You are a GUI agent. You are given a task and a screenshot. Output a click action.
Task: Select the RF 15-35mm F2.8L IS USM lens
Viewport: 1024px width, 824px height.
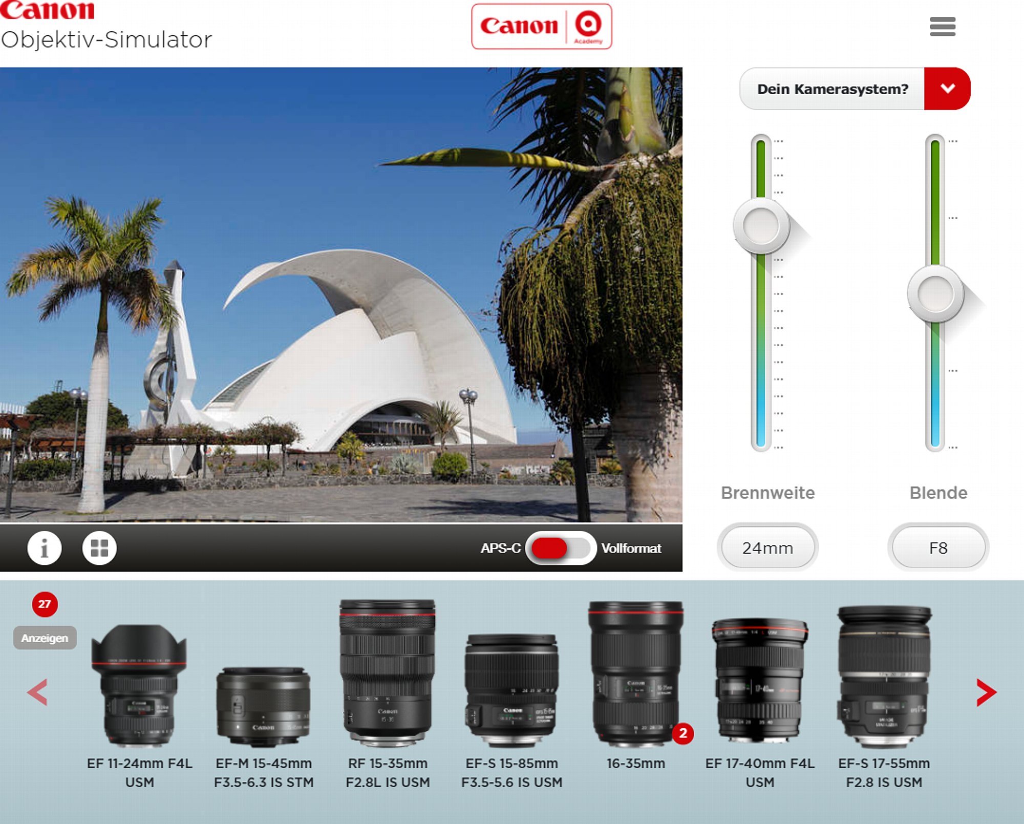tap(388, 673)
